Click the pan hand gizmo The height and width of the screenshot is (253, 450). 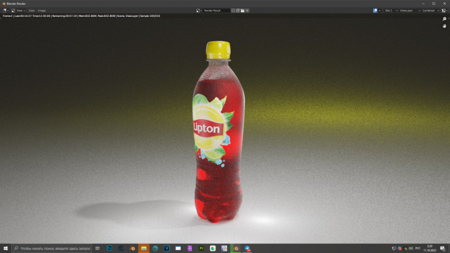point(444,26)
